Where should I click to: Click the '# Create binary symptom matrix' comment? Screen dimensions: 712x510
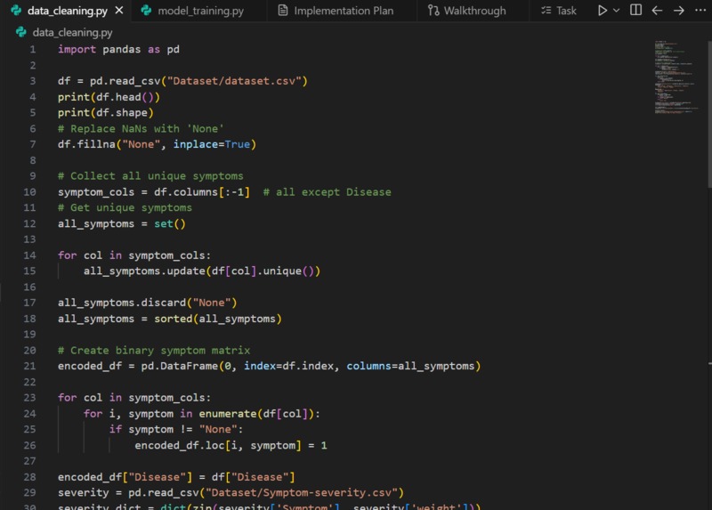click(154, 350)
